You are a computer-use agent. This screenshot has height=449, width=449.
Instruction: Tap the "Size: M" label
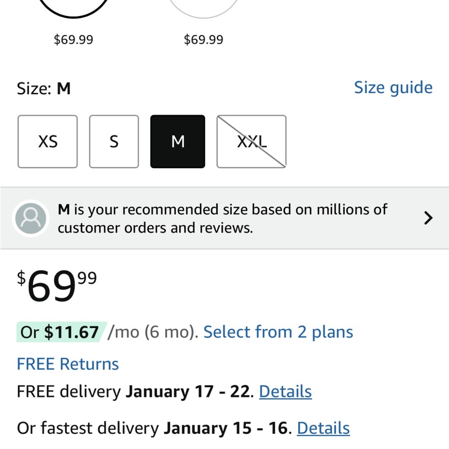[x=44, y=88]
